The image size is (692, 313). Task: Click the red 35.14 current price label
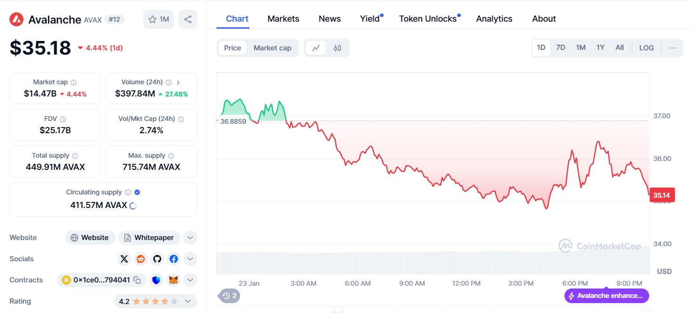661,195
